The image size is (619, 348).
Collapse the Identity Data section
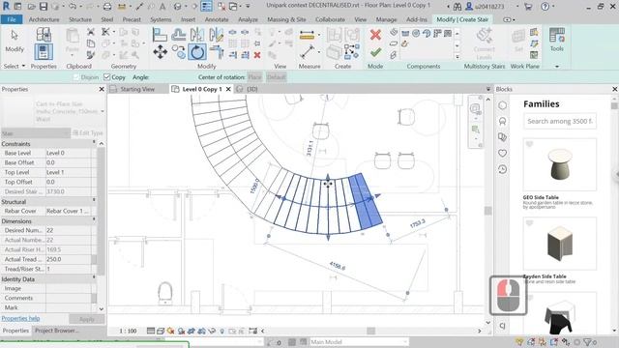pos(94,278)
